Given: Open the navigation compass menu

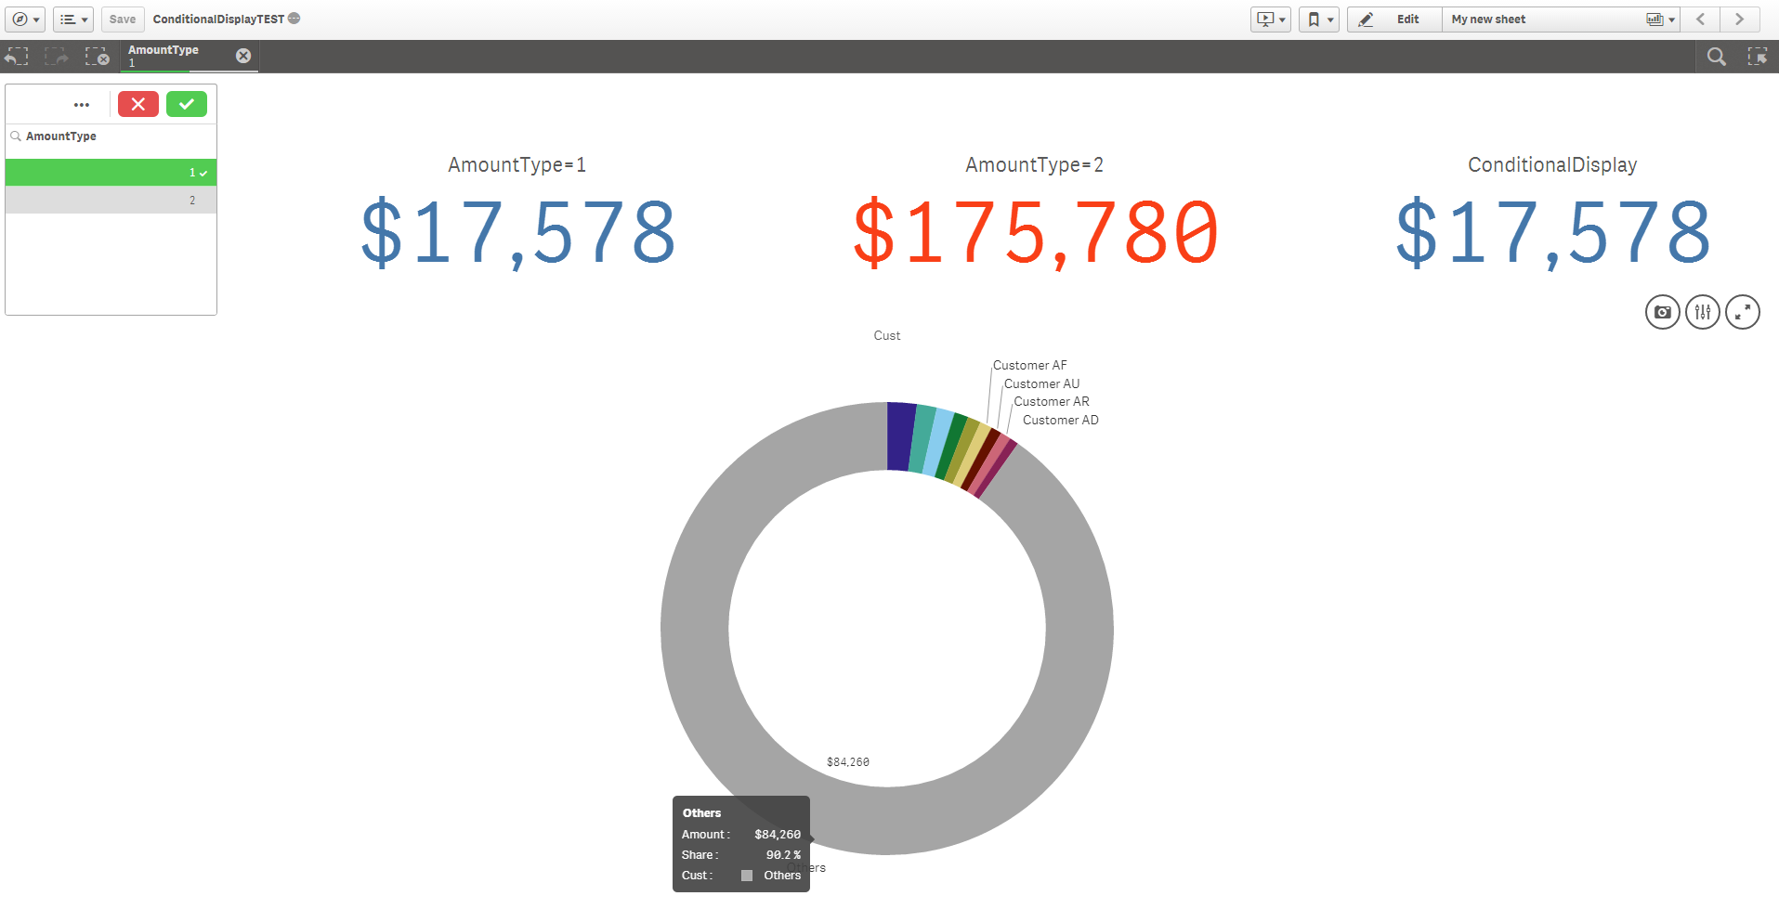Looking at the screenshot, I should [25, 19].
